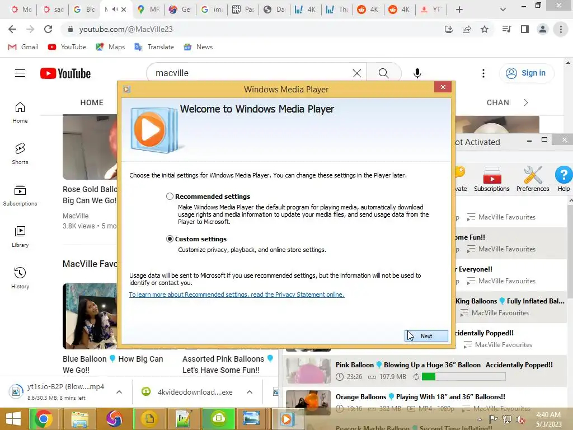Expand yt1s.io mp4 download options

click(119, 392)
